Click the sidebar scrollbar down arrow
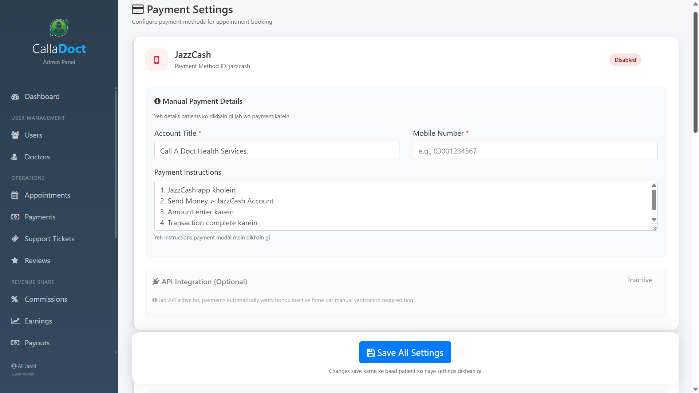The height and width of the screenshot is (393, 699). (116, 353)
